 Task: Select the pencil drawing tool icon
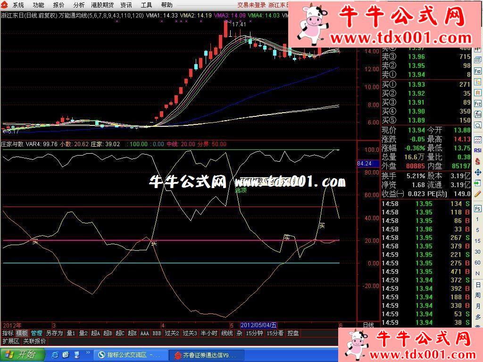point(478,194)
